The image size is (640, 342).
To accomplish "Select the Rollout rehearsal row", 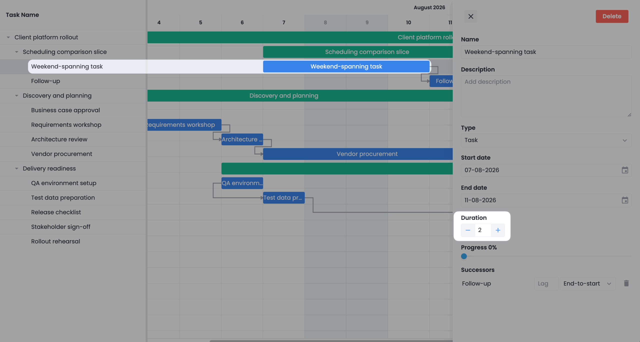I will (x=73, y=241).
